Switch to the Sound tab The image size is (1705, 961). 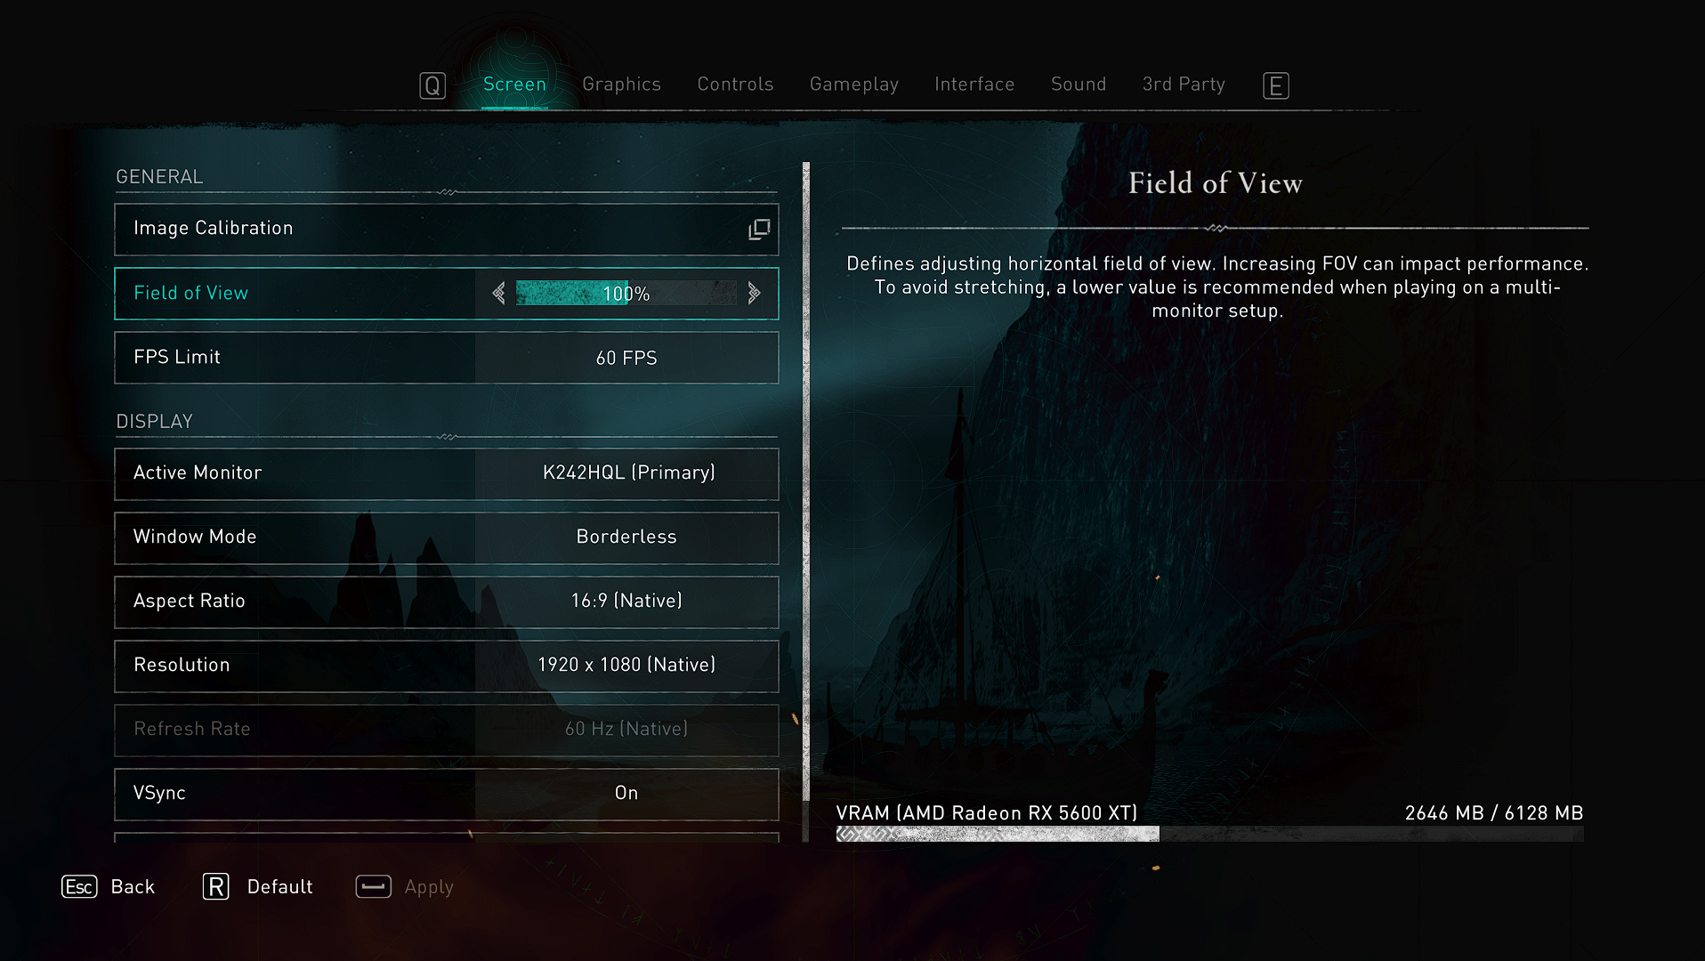(x=1078, y=85)
